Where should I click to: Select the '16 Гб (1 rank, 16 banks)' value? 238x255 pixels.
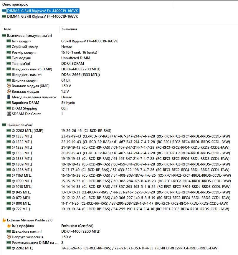(79, 52)
